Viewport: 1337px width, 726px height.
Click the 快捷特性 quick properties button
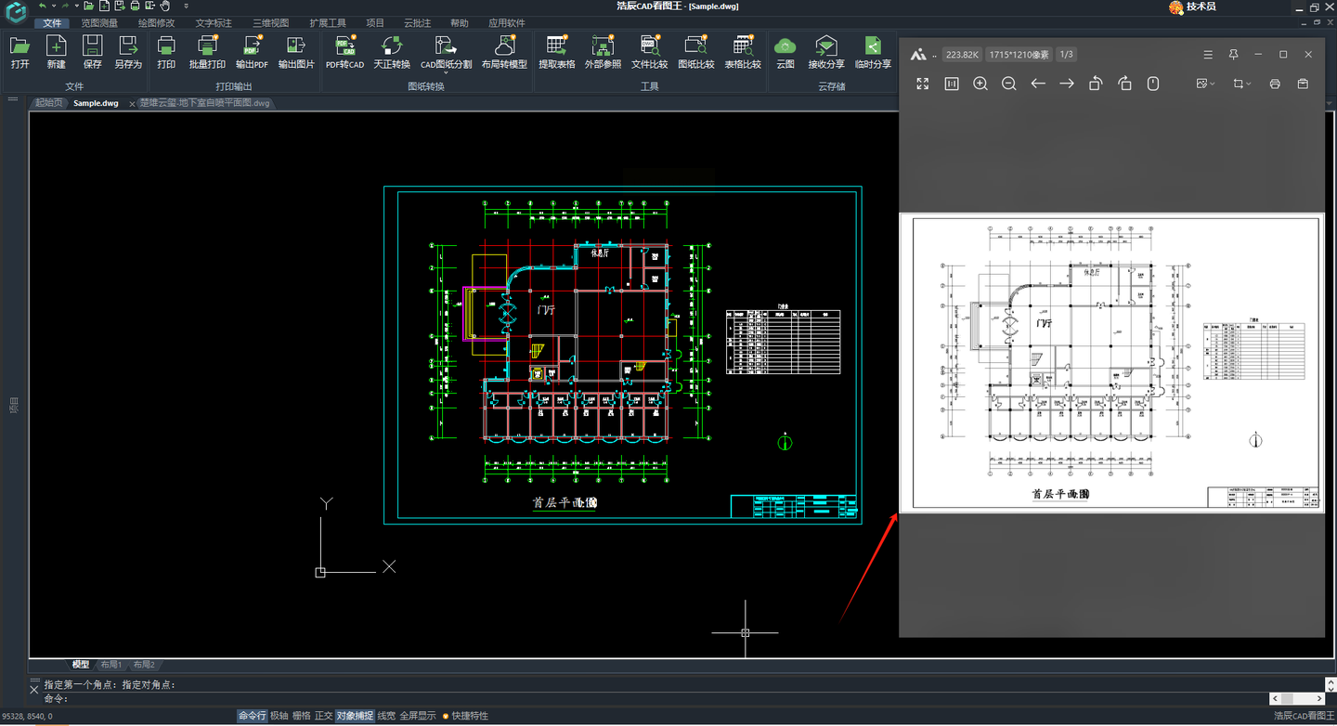click(469, 716)
